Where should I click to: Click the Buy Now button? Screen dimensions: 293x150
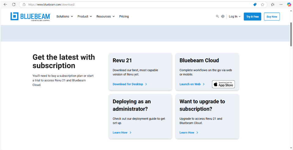pos(272,17)
